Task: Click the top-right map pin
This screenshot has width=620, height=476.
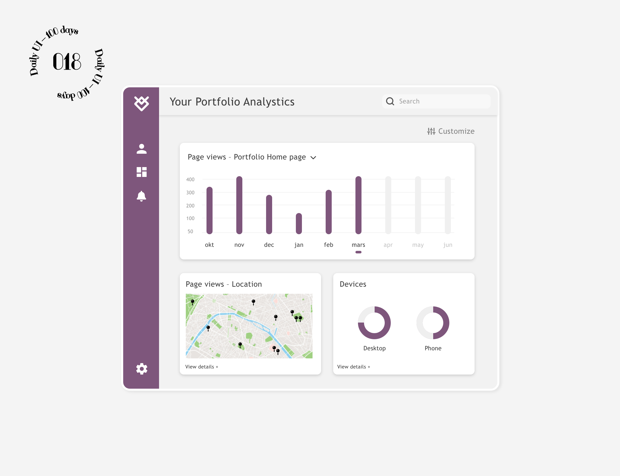Action: (292, 312)
